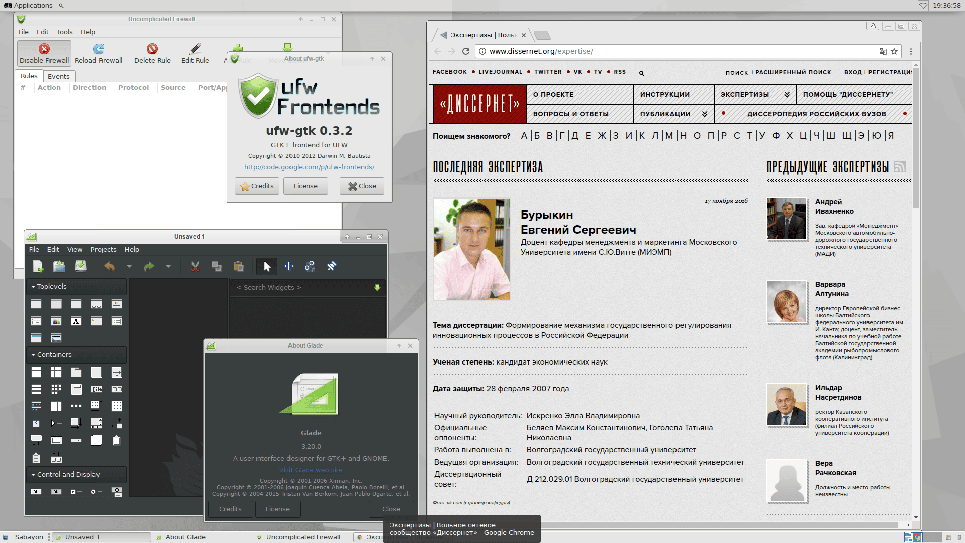Image resolution: width=965 pixels, height=543 pixels.
Task: Open the Applications menu in top panel
Action: pos(28,5)
